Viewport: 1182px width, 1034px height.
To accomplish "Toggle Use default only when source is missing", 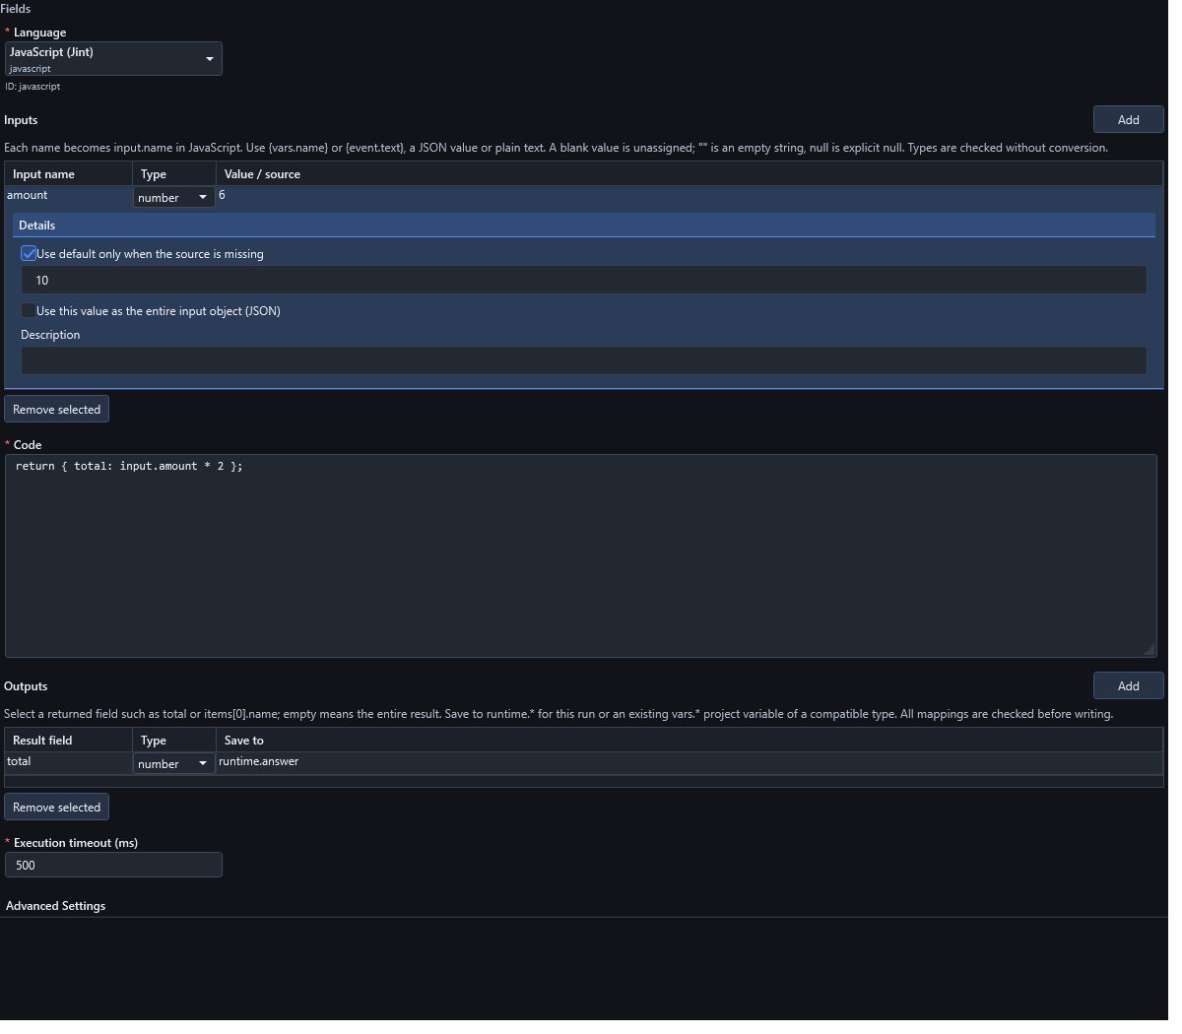I will [29, 254].
